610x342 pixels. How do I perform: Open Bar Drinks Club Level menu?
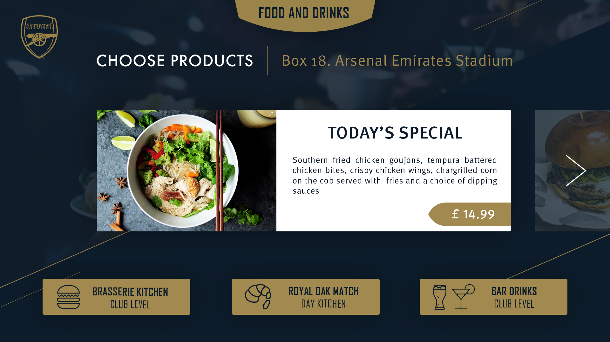pos(493,297)
